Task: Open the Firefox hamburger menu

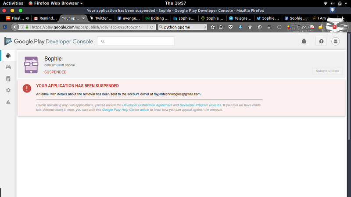Action: click(x=346, y=27)
